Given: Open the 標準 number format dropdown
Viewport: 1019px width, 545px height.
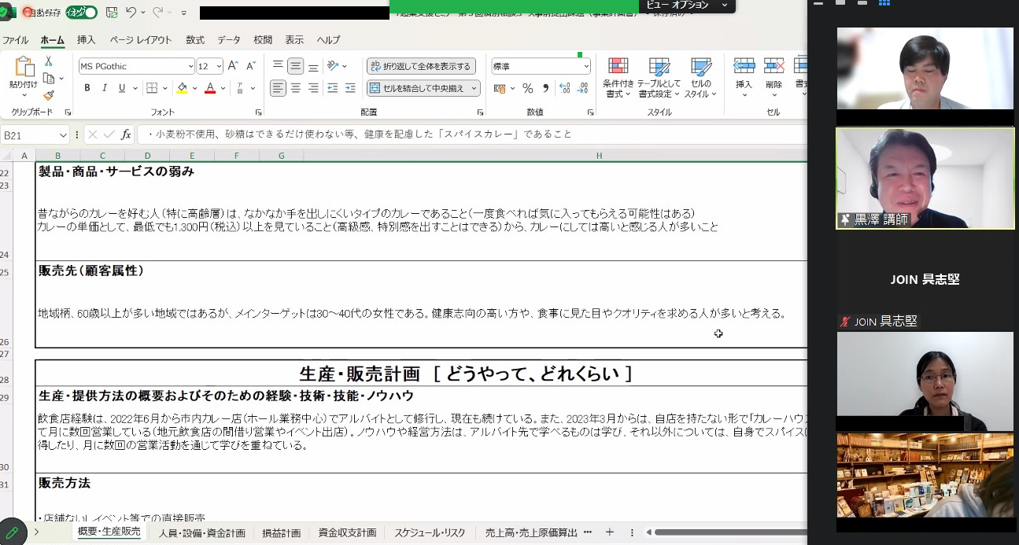Looking at the screenshot, I should 586,67.
